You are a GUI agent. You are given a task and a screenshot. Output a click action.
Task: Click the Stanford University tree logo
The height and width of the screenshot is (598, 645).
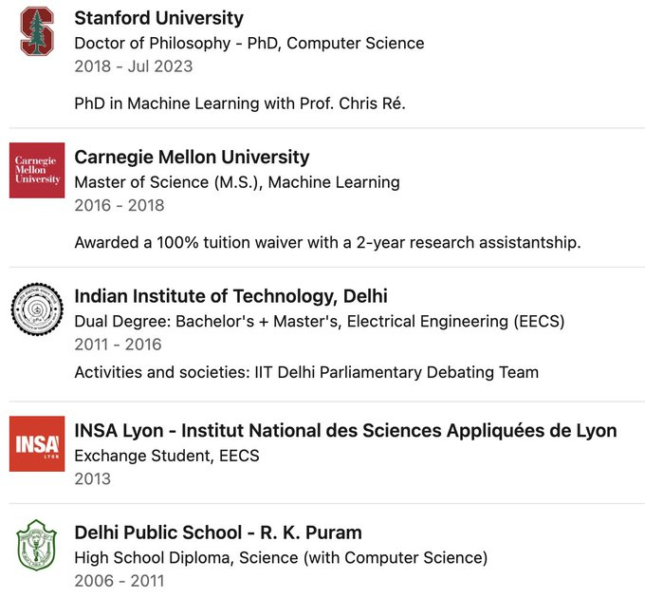tap(37, 31)
